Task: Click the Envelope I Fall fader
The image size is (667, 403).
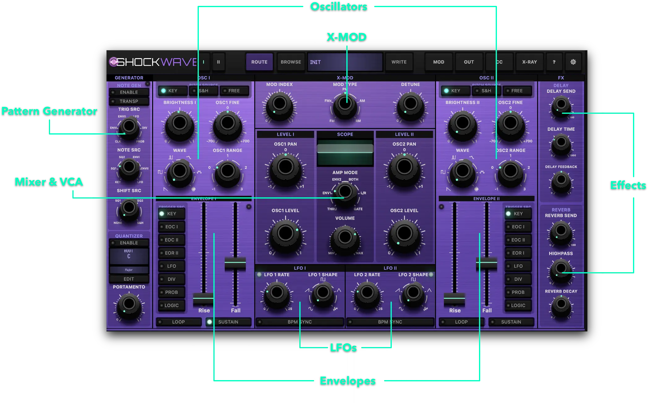Action: 235,263
